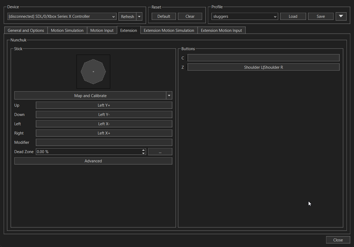The image size is (354, 247).
Task: Open the profile options triangle menu
Action: click(341, 16)
